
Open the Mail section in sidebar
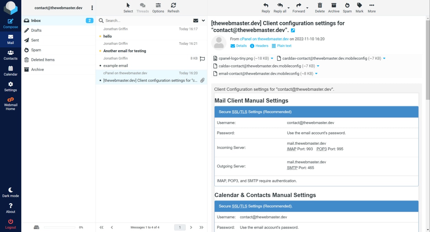[11, 39]
